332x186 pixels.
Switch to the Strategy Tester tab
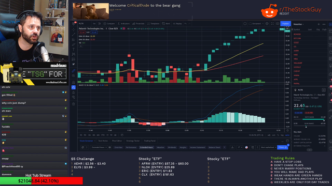click(x=133, y=141)
